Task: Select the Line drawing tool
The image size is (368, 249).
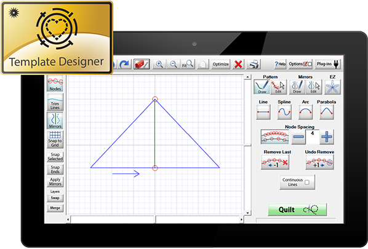Action: coord(263,112)
